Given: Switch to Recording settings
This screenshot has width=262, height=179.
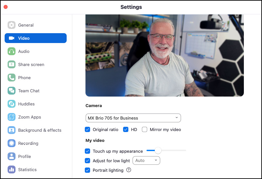Looking at the screenshot, I should [36, 143].
